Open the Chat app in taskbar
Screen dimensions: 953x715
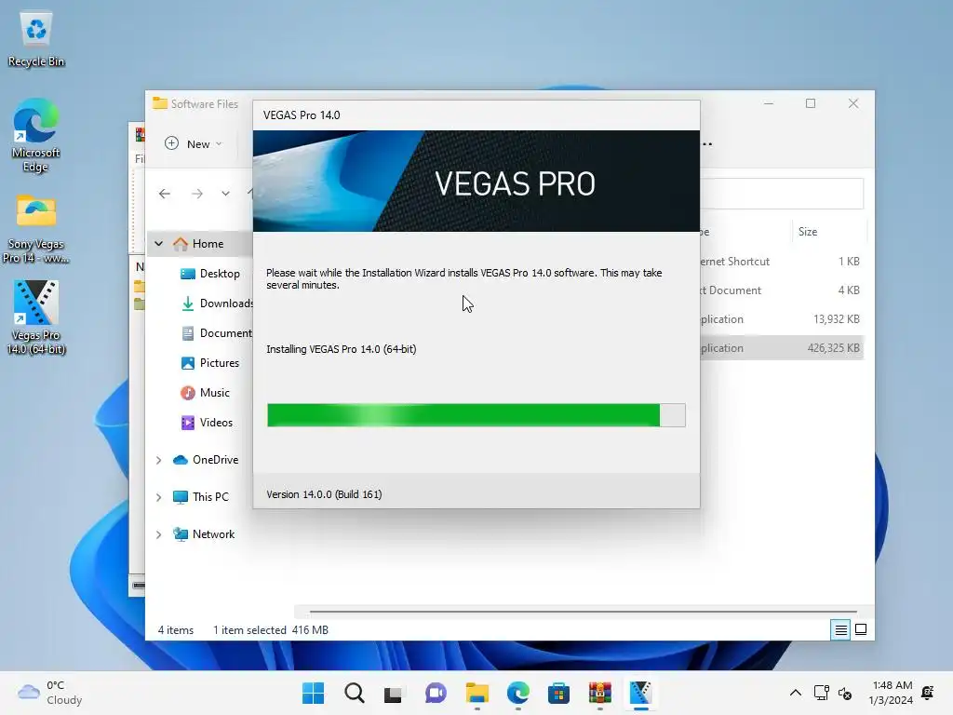click(436, 693)
